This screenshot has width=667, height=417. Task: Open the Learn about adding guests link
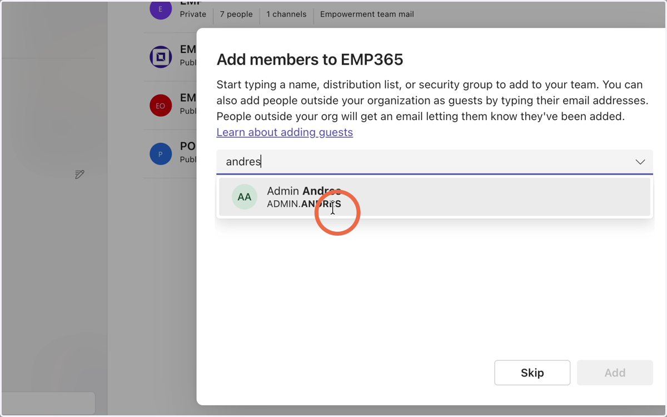285,132
